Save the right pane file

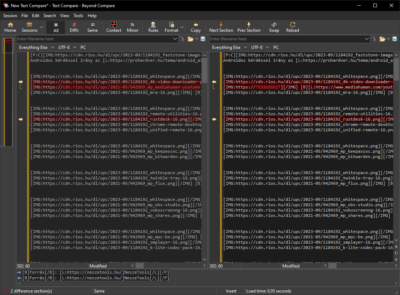point(395,39)
